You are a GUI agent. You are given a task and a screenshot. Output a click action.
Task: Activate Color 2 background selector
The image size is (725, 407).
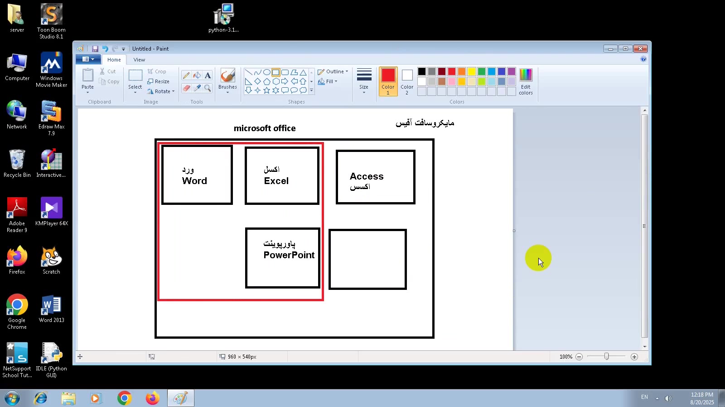click(407, 81)
